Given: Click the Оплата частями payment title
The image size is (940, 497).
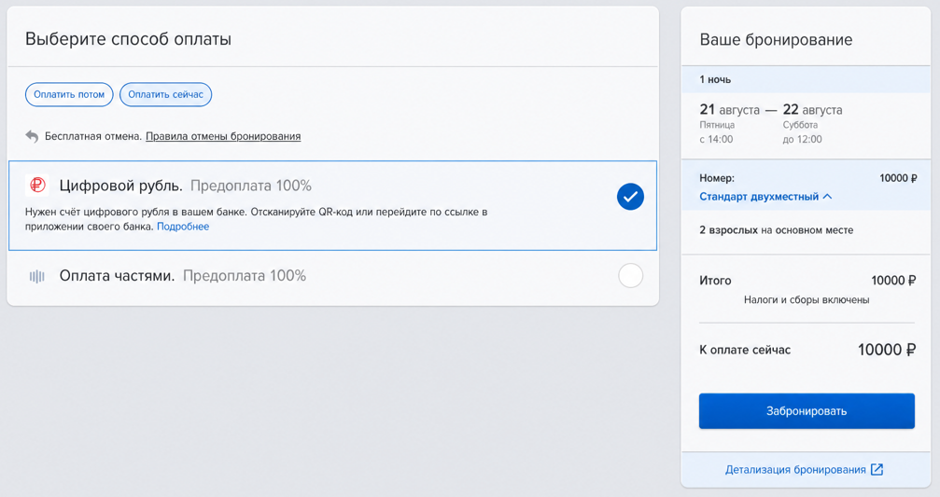Looking at the screenshot, I should [x=117, y=275].
